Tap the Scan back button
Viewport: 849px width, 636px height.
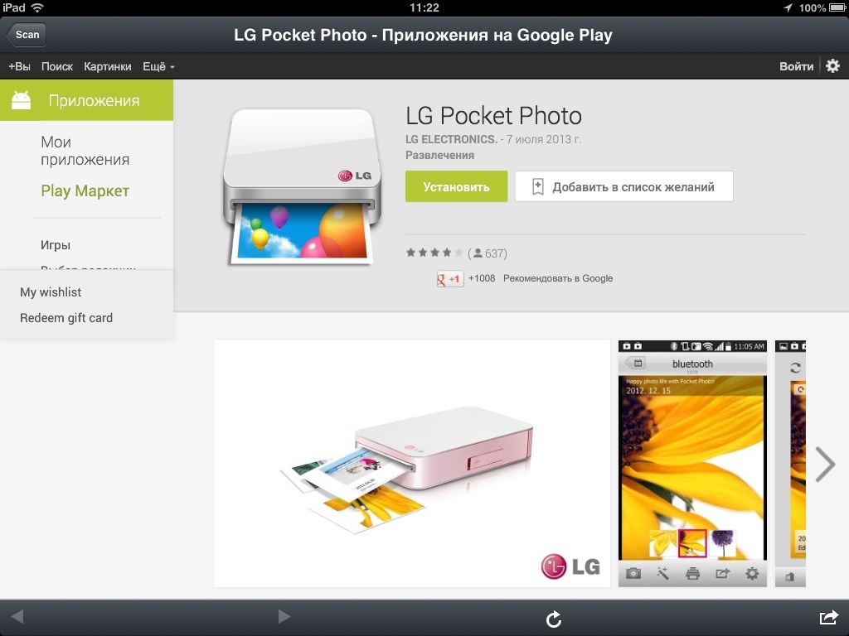[27, 35]
